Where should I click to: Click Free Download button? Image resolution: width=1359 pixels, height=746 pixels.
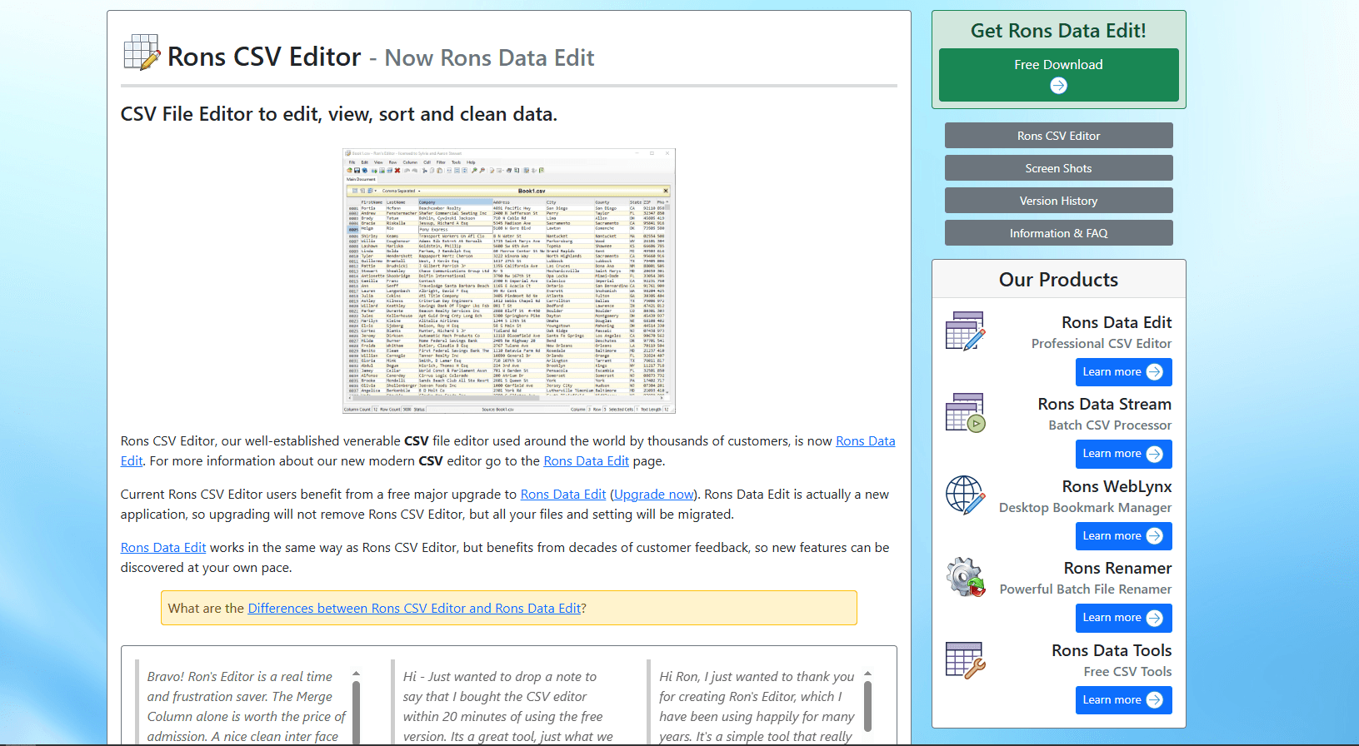[x=1058, y=75]
